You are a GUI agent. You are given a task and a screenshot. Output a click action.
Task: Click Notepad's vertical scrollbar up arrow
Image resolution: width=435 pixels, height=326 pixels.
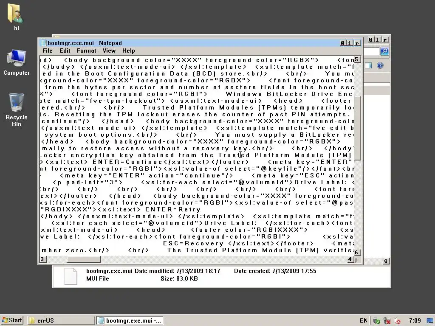[357, 59]
